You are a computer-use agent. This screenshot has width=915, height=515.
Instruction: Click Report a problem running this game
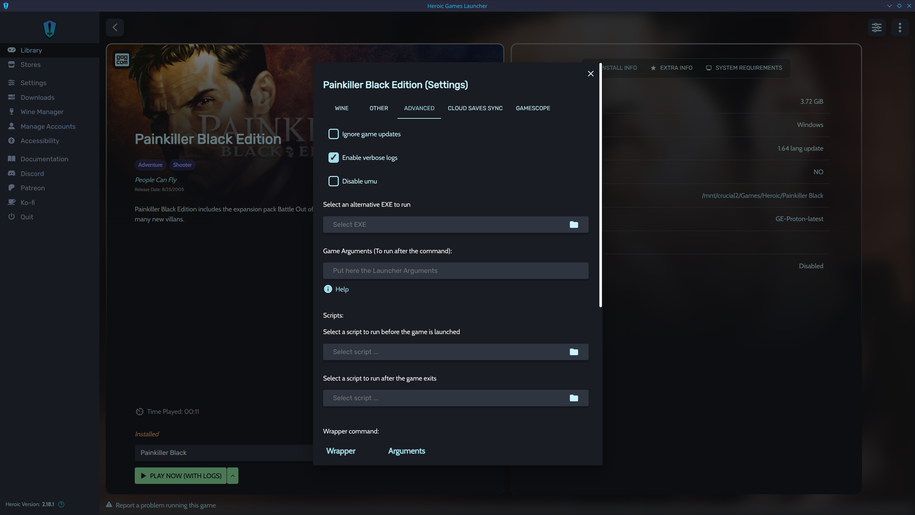tap(165, 505)
